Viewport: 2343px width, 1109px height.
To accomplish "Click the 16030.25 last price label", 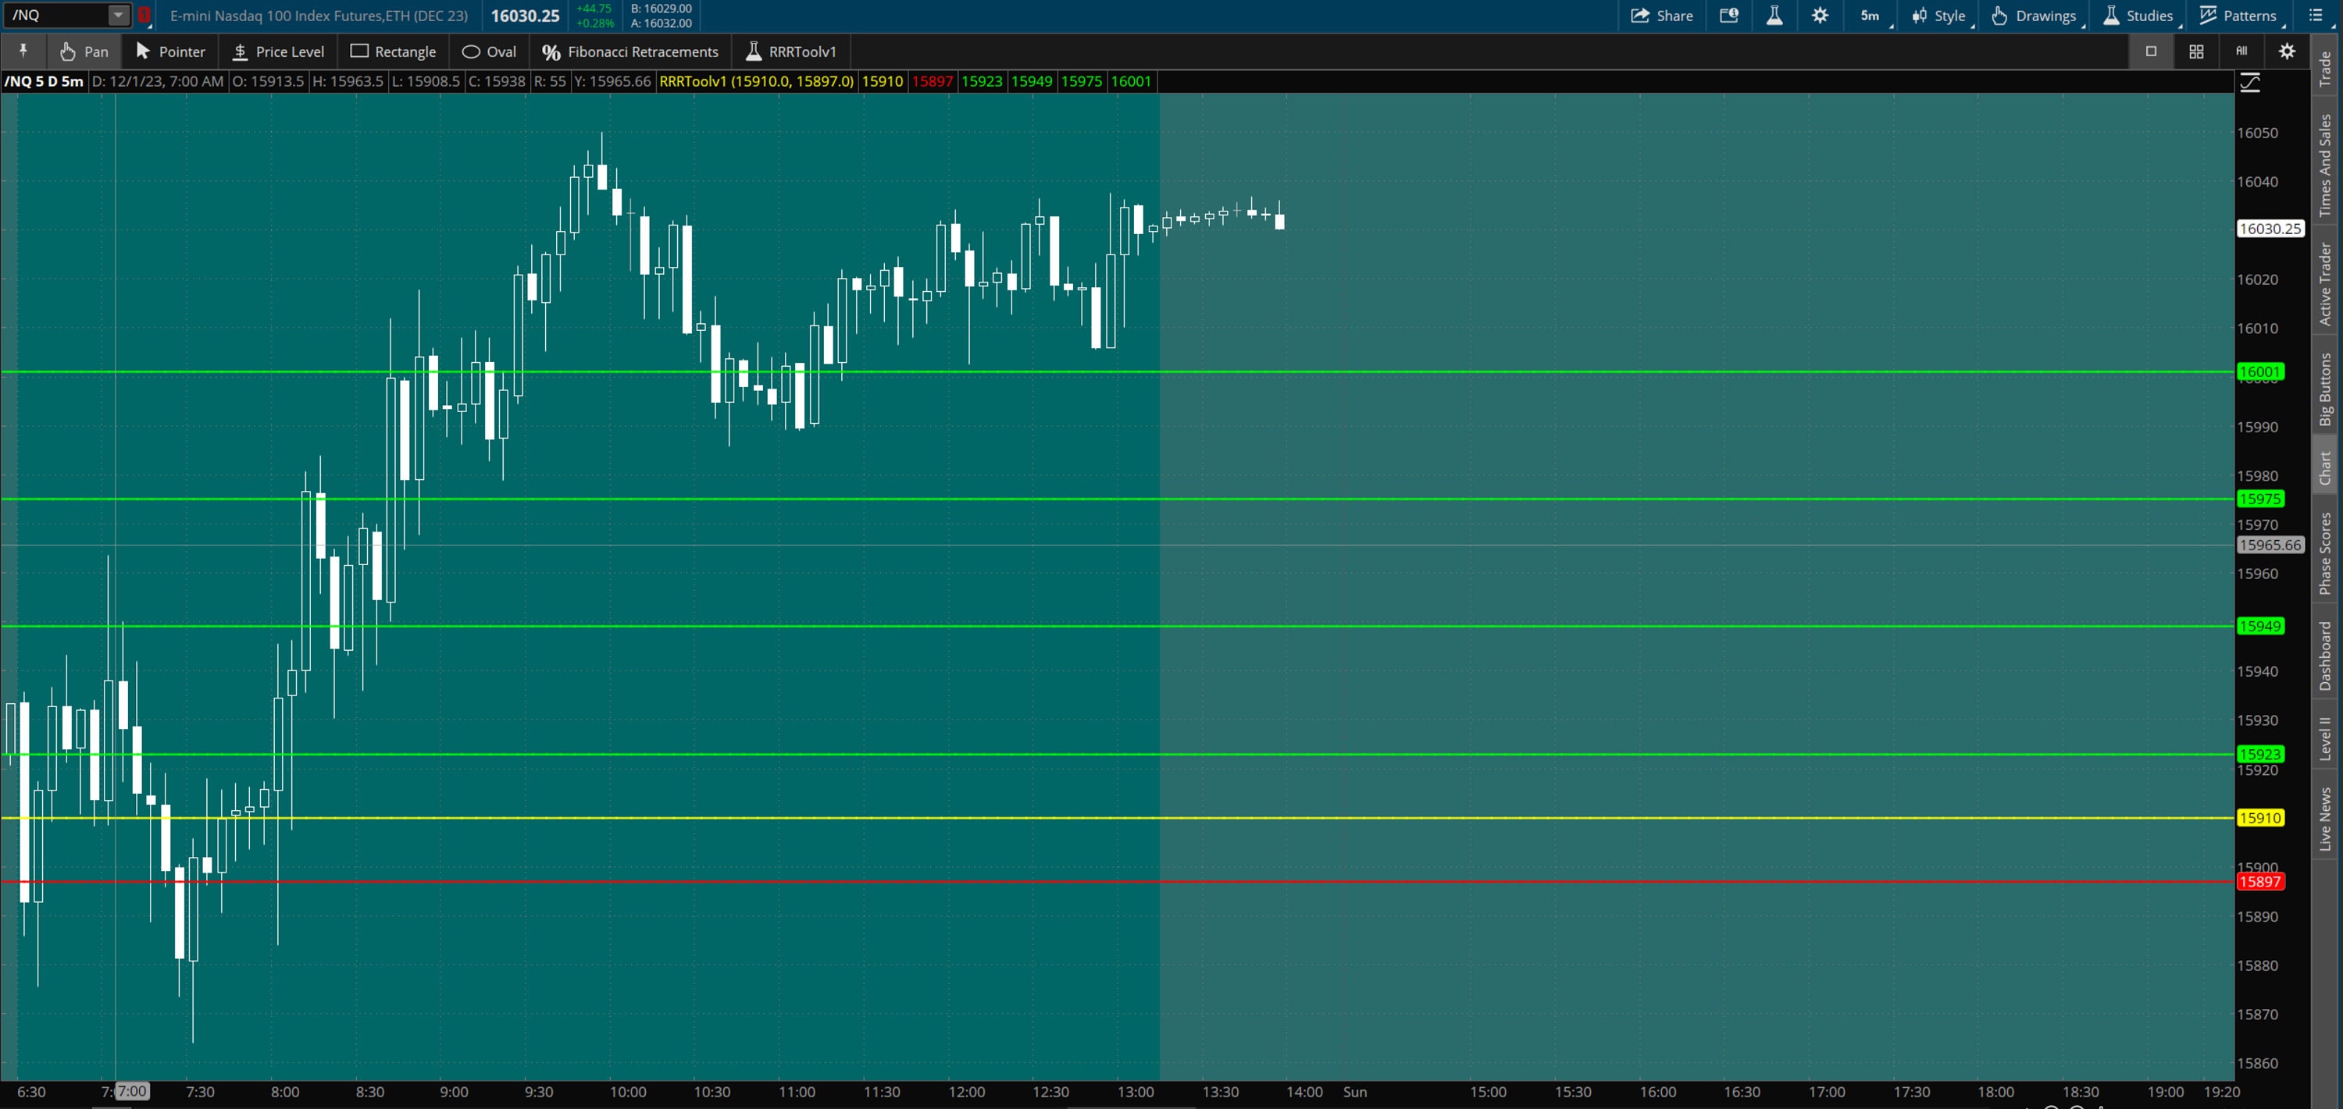I will pos(2271,229).
